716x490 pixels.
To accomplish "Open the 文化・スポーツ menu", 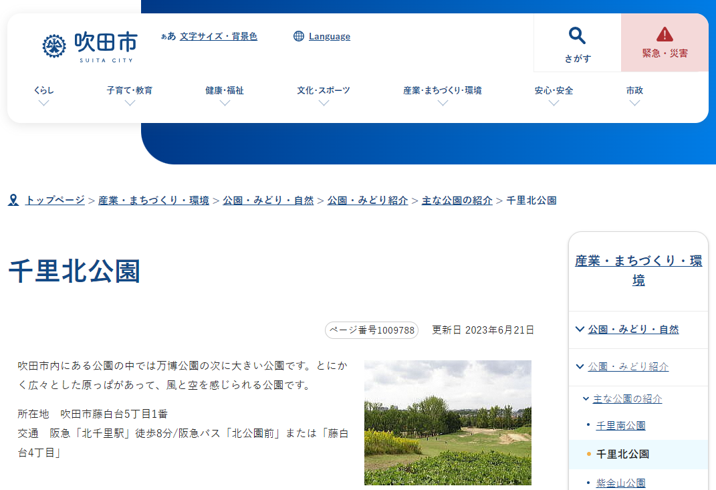I will (x=324, y=102).
